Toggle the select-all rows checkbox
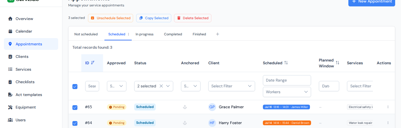Screen dimensions: 401x128 tap(75, 87)
